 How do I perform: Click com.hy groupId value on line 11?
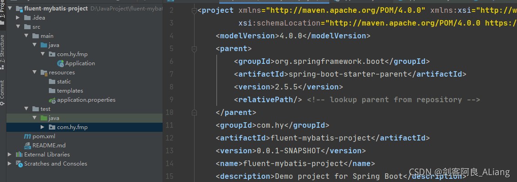(270, 125)
